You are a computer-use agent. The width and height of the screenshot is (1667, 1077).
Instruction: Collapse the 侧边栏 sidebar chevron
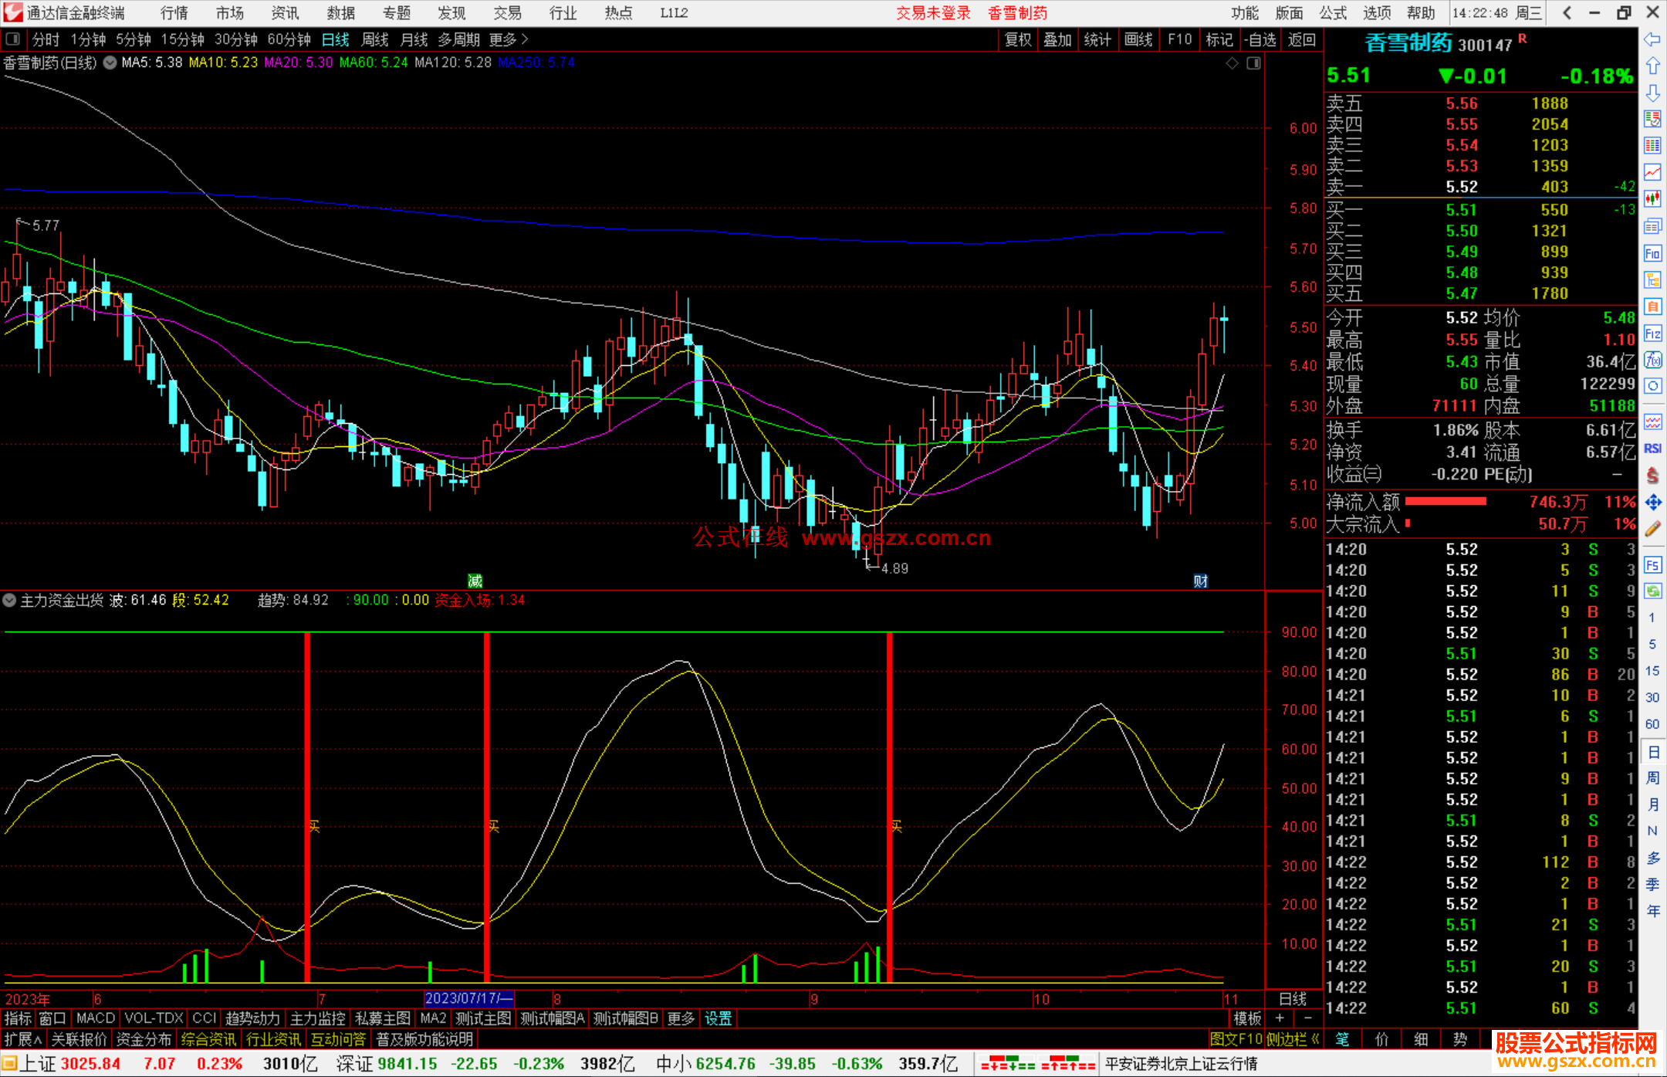point(1315,1039)
